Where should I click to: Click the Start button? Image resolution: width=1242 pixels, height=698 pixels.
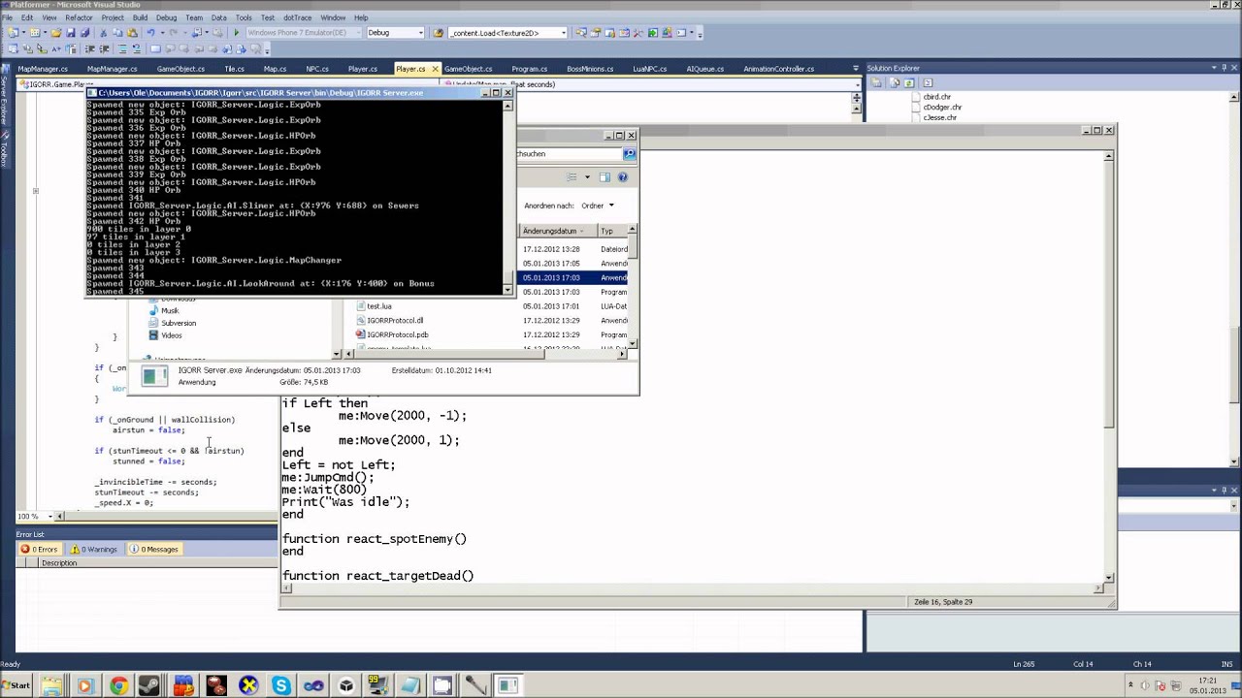pyautogui.click(x=16, y=685)
